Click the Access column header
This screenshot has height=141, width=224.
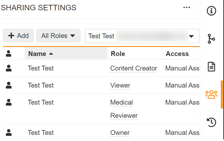coord(177,54)
